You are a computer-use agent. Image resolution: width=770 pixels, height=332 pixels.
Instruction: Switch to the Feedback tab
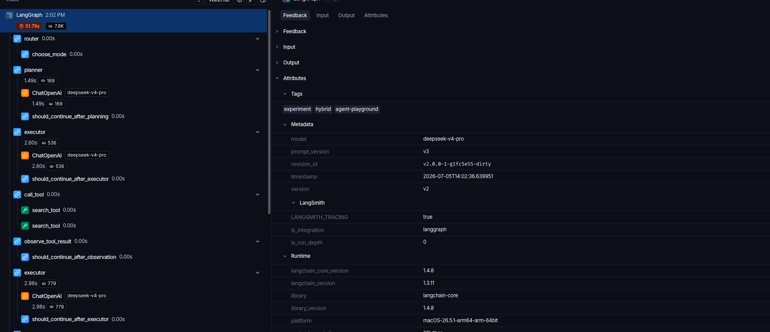tap(295, 15)
